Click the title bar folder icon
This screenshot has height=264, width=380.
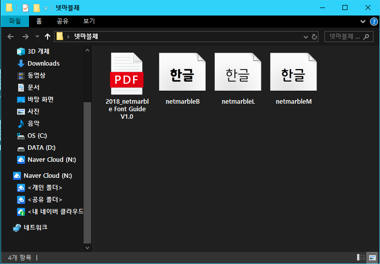(9, 8)
